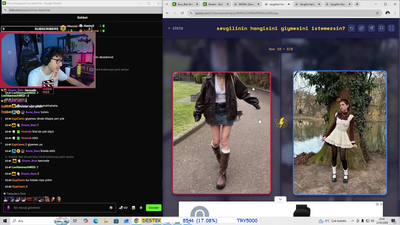Screen dimensions: 400x225
Task: Click the points and infinity icon in chat bar
Action: coord(123,208)
